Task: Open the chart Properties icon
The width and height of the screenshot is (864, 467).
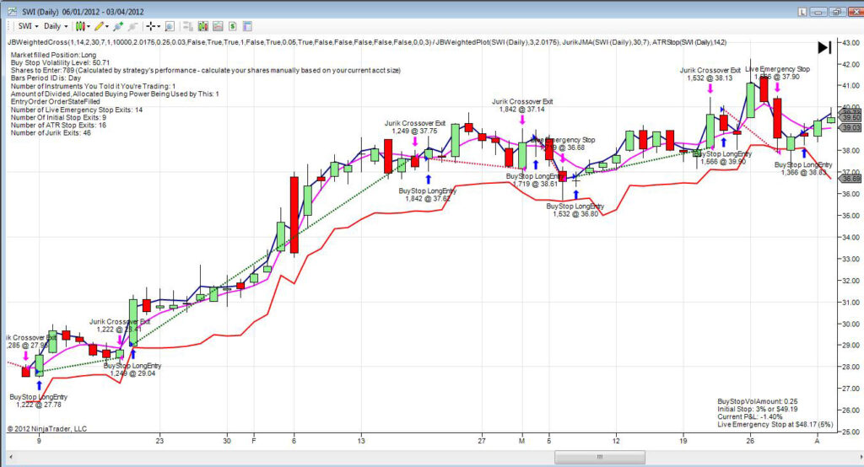Action: coord(247,26)
